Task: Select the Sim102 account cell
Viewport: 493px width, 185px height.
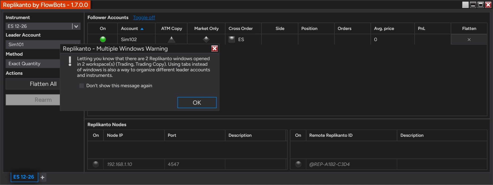Action: click(x=136, y=39)
